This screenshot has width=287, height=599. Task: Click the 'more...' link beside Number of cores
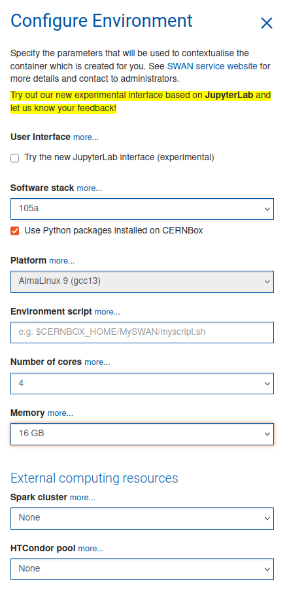[x=97, y=362]
